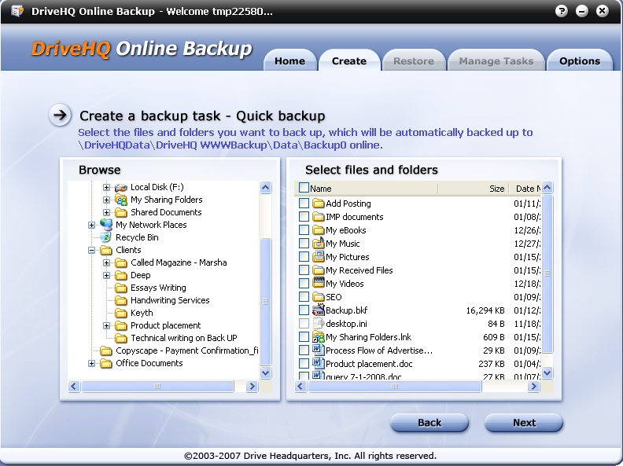Select Technical writing on Back UP folder
The image size is (623, 466).
click(x=184, y=338)
